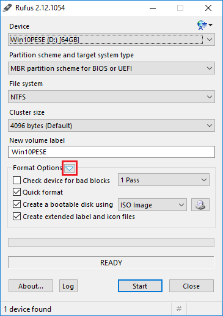Toggle Create a bootable disk using
Image resolution: width=223 pixels, height=316 pixels.
(x=16, y=204)
